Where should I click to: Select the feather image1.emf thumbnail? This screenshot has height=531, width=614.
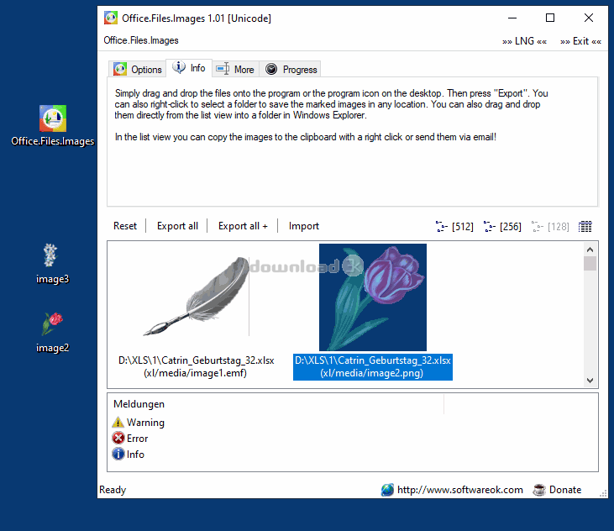pos(197,297)
